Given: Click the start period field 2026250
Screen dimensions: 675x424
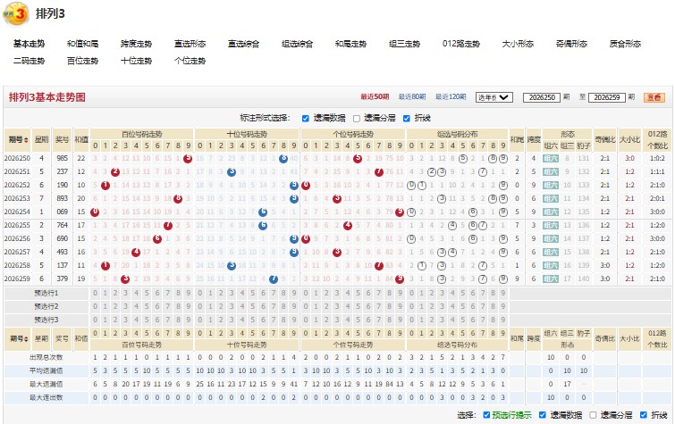Looking at the screenshot, I should point(542,97).
